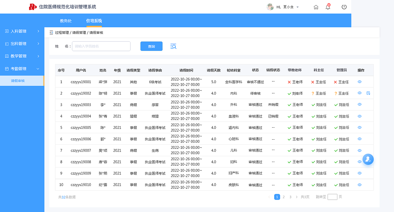The width and height of the screenshot is (394, 212).
Task: Open the notification bell icon
Action: click(x=328, y=7)
